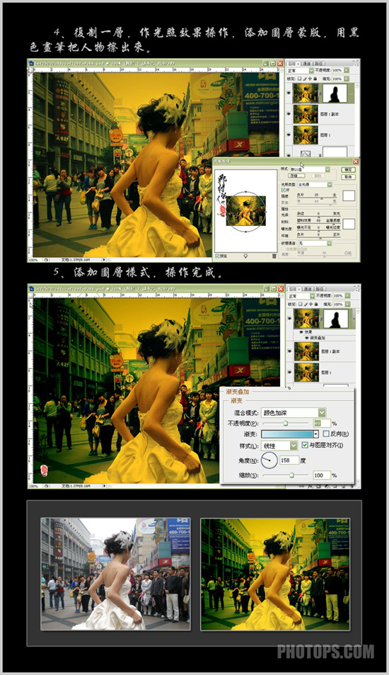Switch to 路径 tab in step 4 panel
The width and height of the screenshot is (389, 675).
pyautogui.click(x=318, y=64)
